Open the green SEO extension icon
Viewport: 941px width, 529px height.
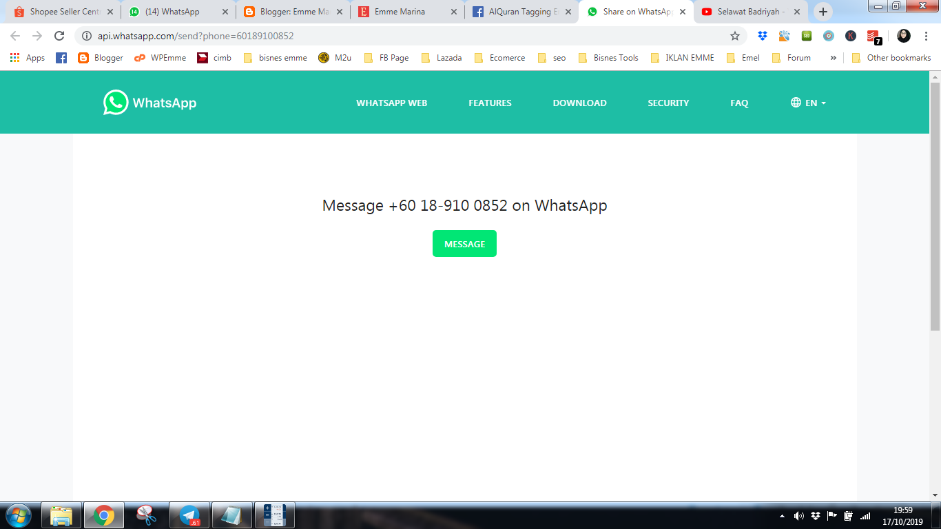(807, 36)
